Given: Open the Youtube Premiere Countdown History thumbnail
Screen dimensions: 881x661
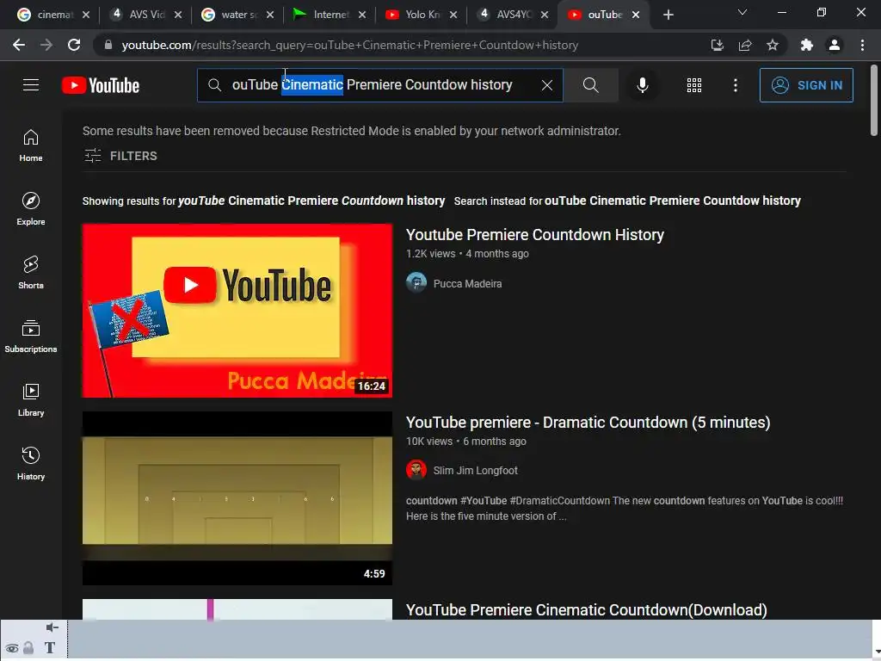Looking at the screenshot, I should pos(237,310).
